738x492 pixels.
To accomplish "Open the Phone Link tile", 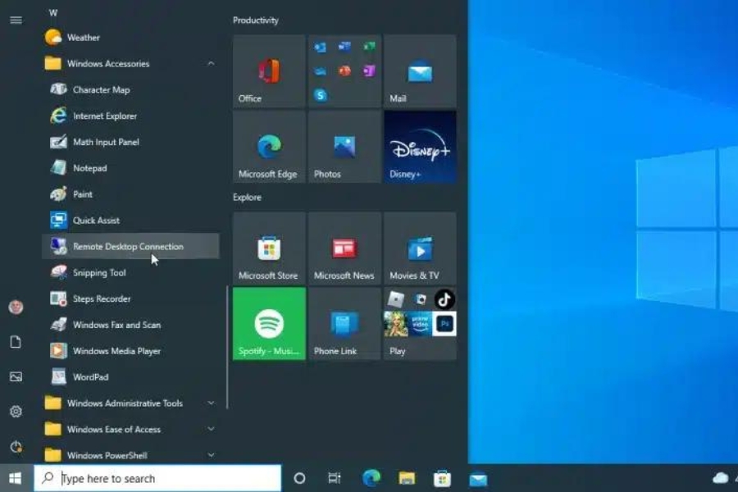I will click(x=344, y=324).
